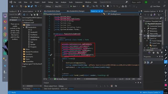Select the Tables folder in Server Explorer

coord(28,25)
